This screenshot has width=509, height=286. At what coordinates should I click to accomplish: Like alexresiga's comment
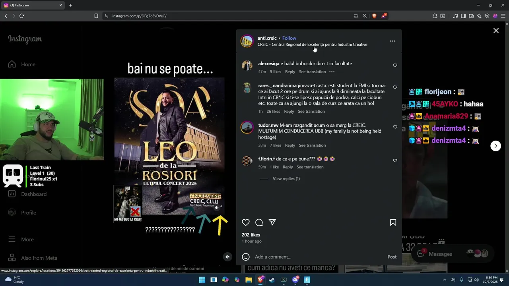pos(395,65)
